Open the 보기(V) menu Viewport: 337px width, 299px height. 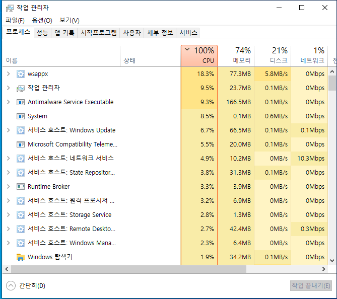[x=70, y=21]
